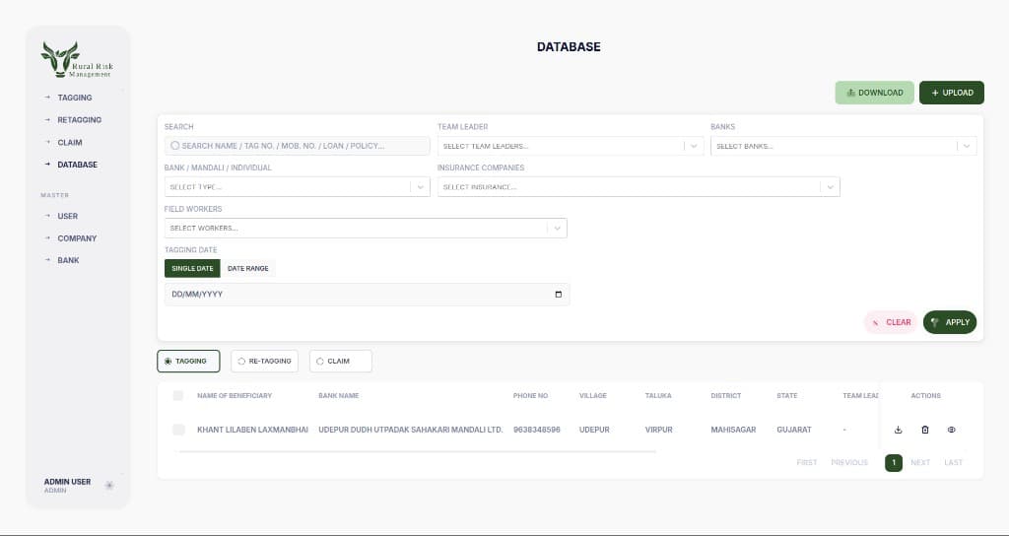
Task: Click Select Insurance combo box
Action: (639, 187)
